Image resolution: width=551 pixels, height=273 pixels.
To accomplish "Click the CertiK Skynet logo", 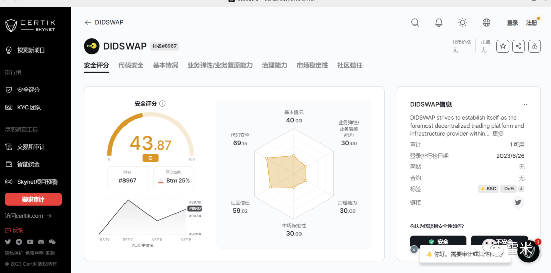I will [30, 26].
